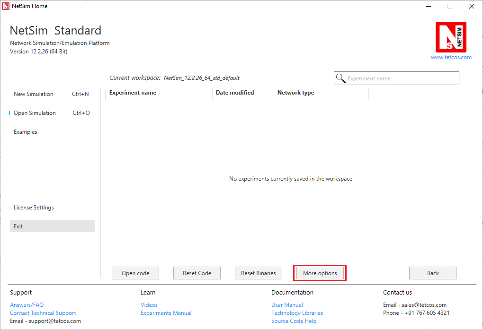This screenshot has width=483, height=330.
Task: Sort by the Experiment name column header
Action: coord(133,93)
